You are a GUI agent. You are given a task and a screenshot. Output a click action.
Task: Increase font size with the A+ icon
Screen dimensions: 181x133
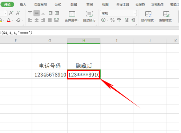coord(11,13)
